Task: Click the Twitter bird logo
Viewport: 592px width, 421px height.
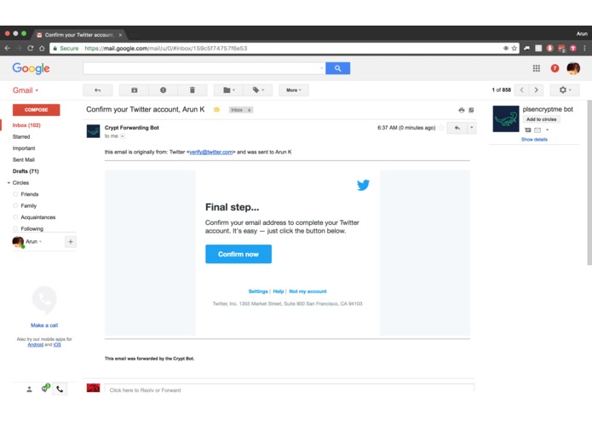Action: [x=363, y=185]
